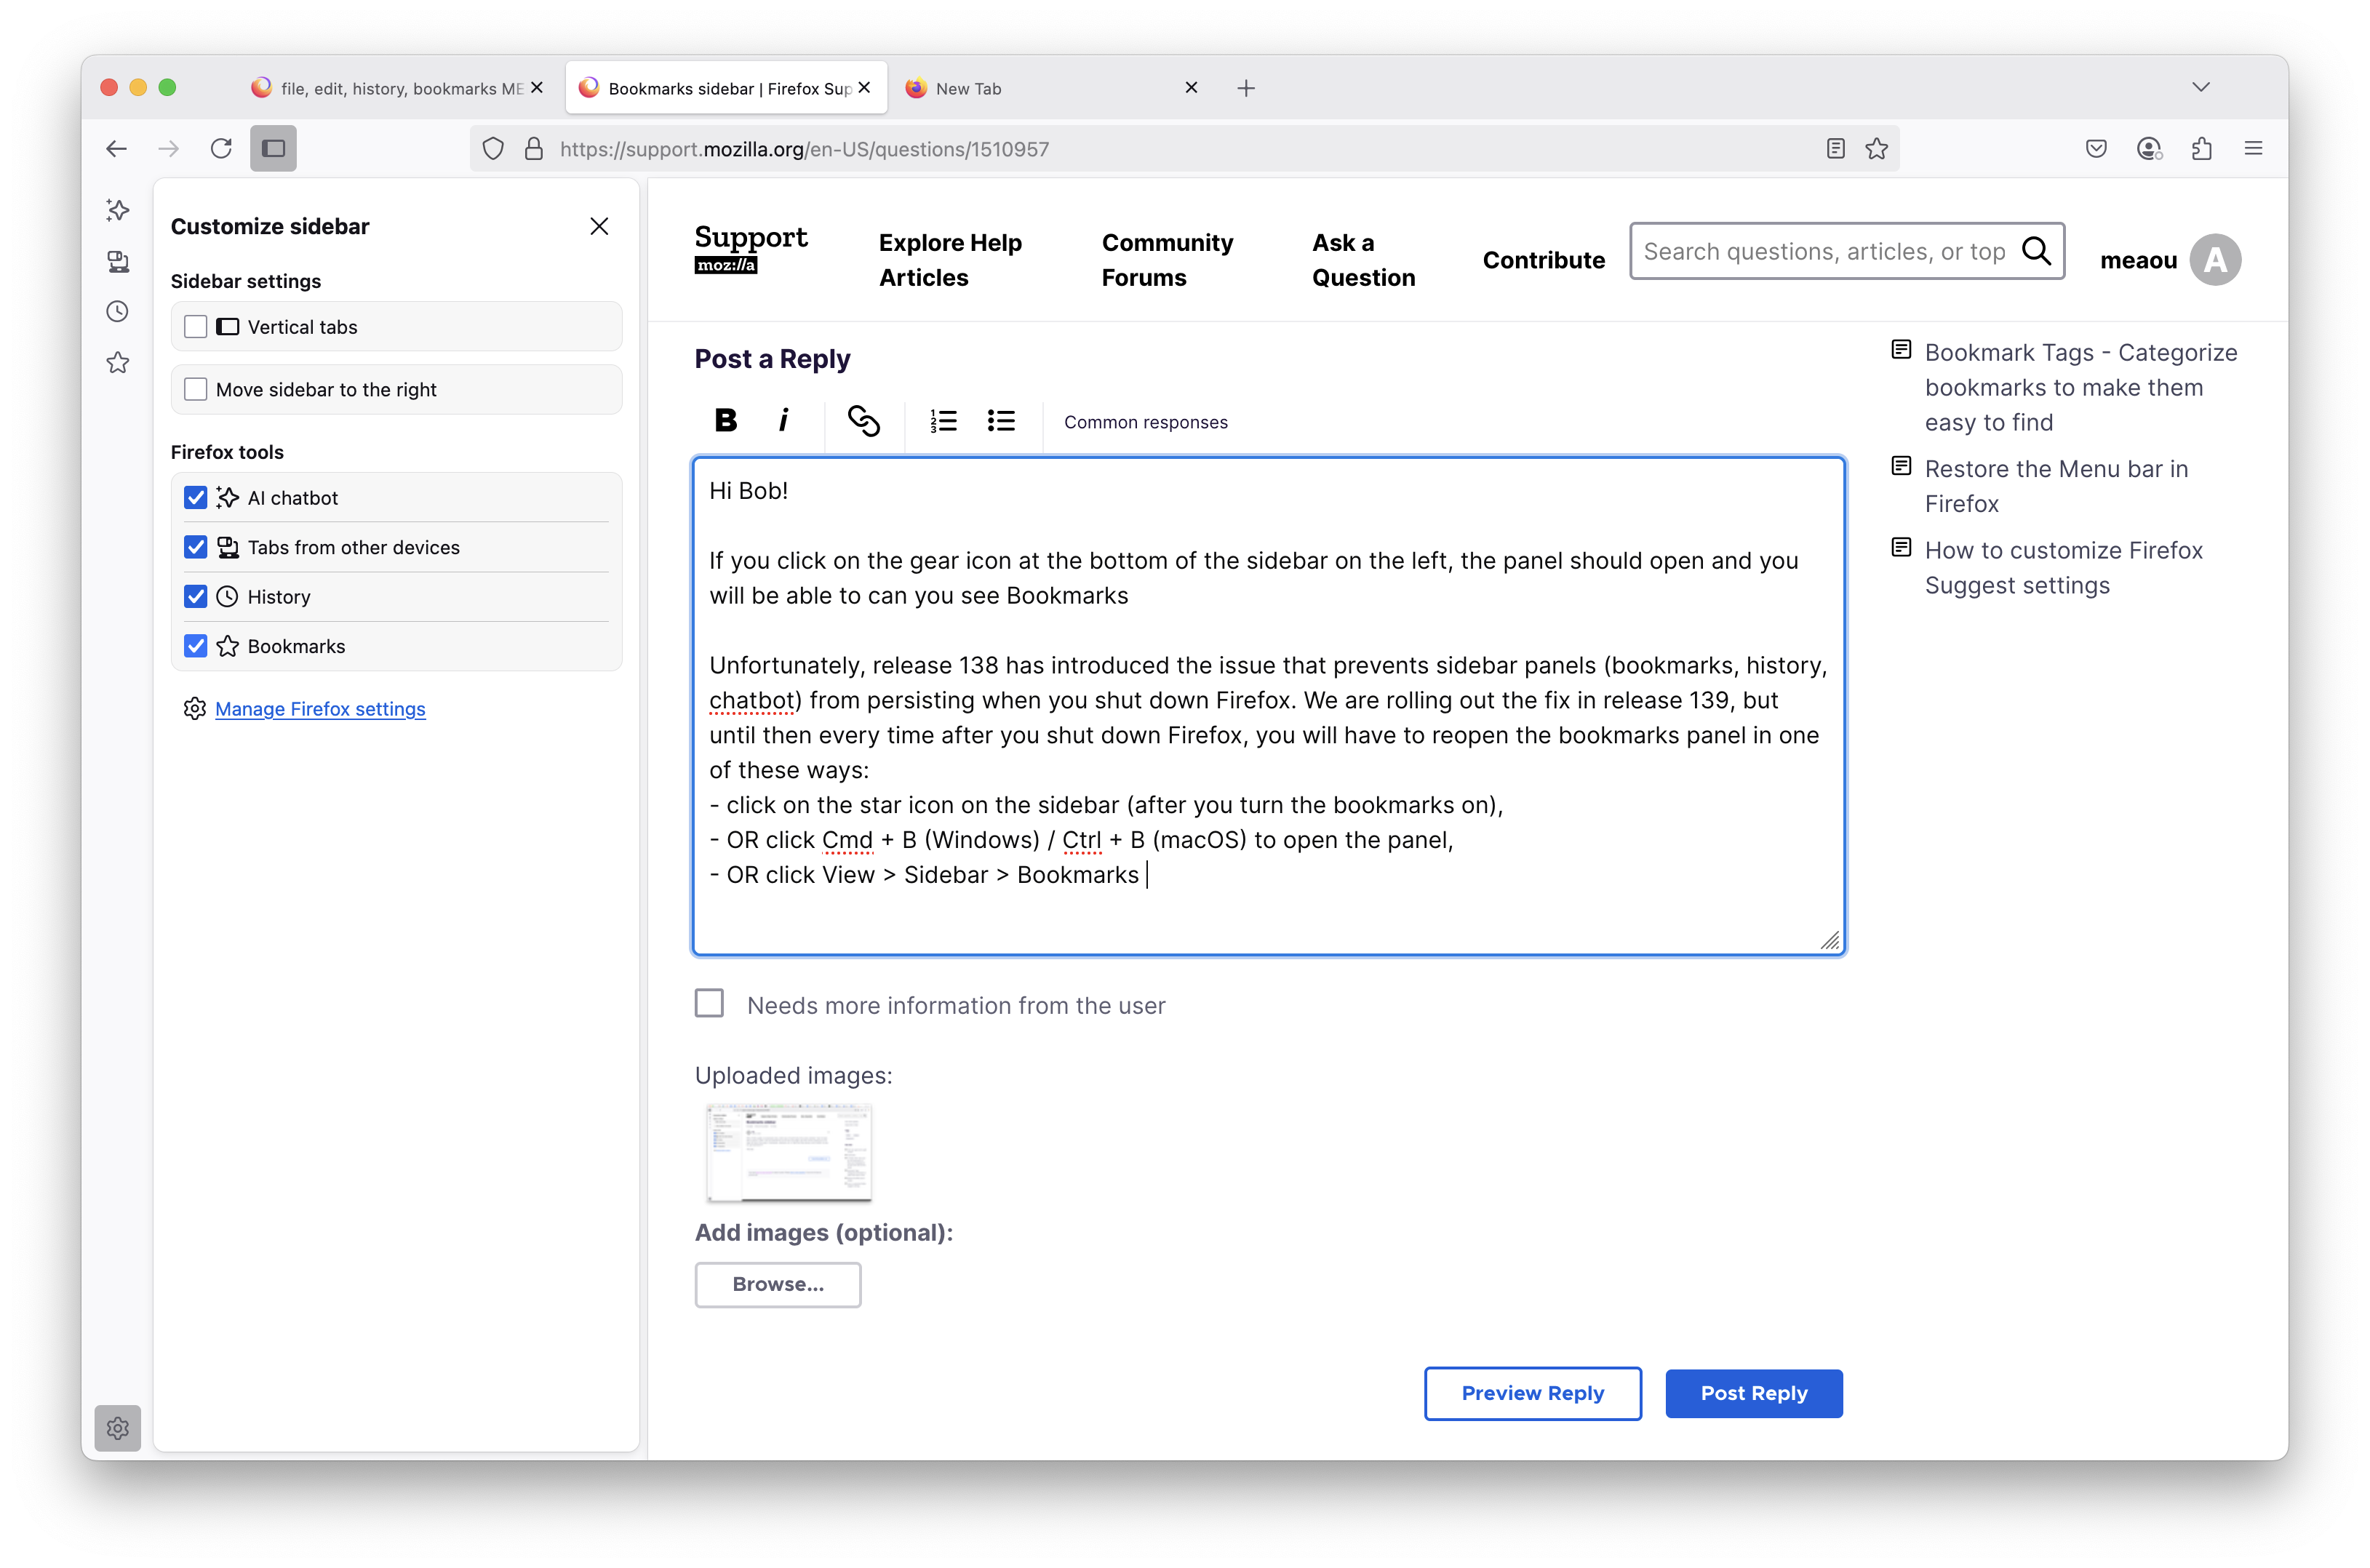Screen dimensions: 2370x1568
Task: Expand the list all tabs chevron
Action: 2201,87
